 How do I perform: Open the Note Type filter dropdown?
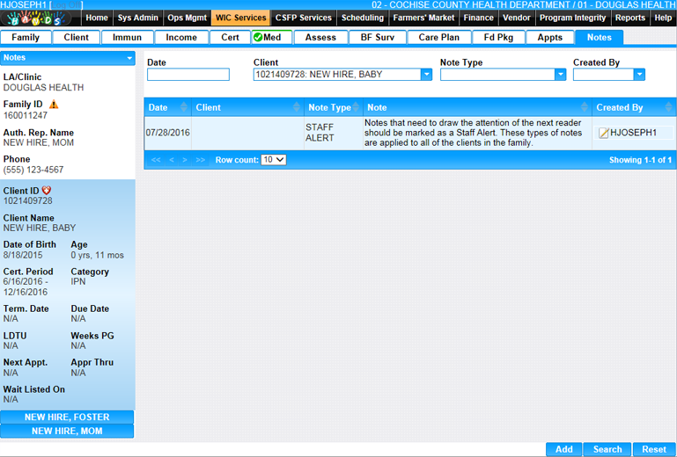560,76
